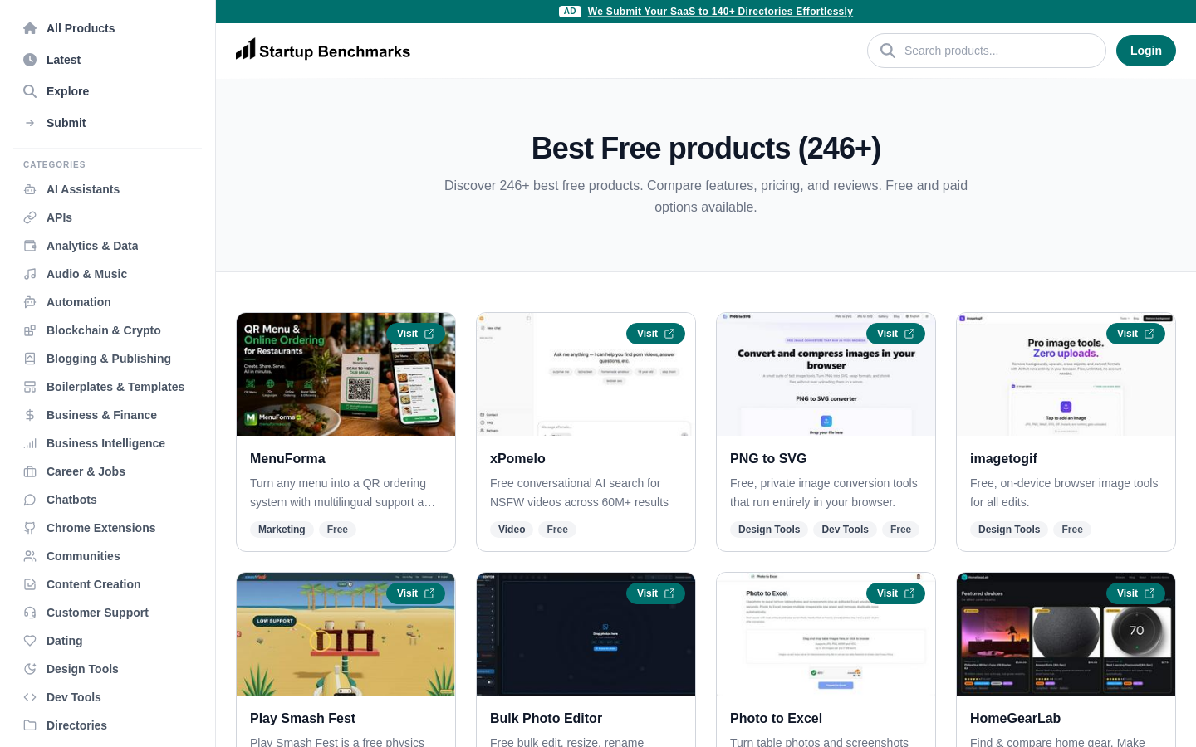Visit the imagetogif website

[1135, 334]
